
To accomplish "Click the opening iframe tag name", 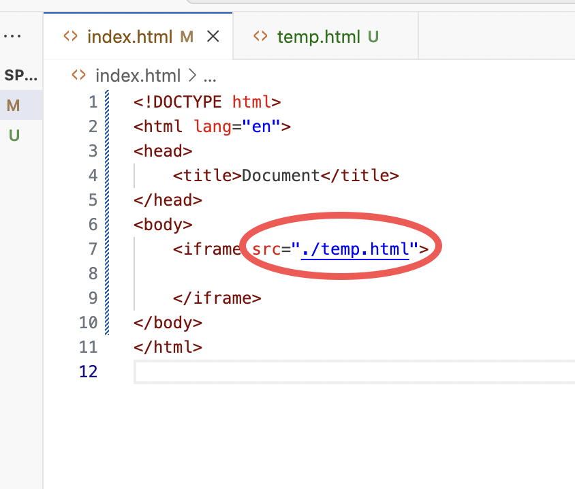I will [x=212, y=249].
